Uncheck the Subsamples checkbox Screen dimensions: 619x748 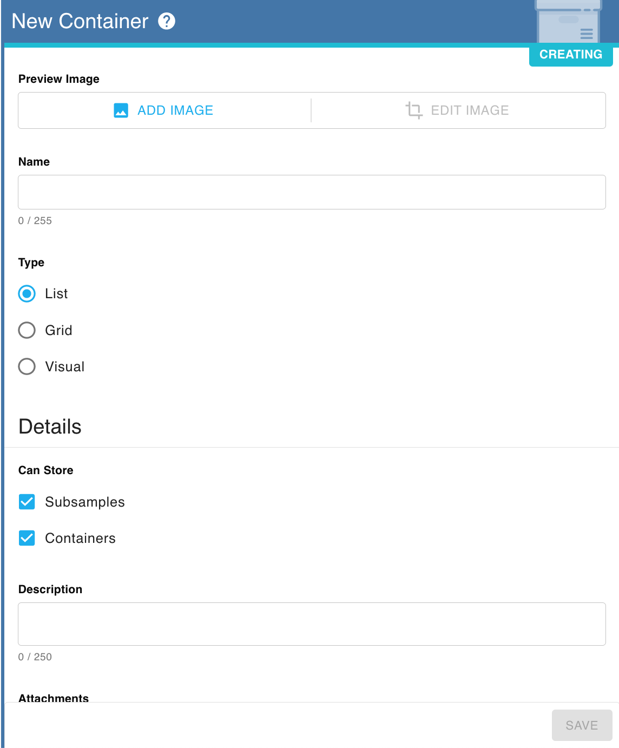click(x=27, y=502)
